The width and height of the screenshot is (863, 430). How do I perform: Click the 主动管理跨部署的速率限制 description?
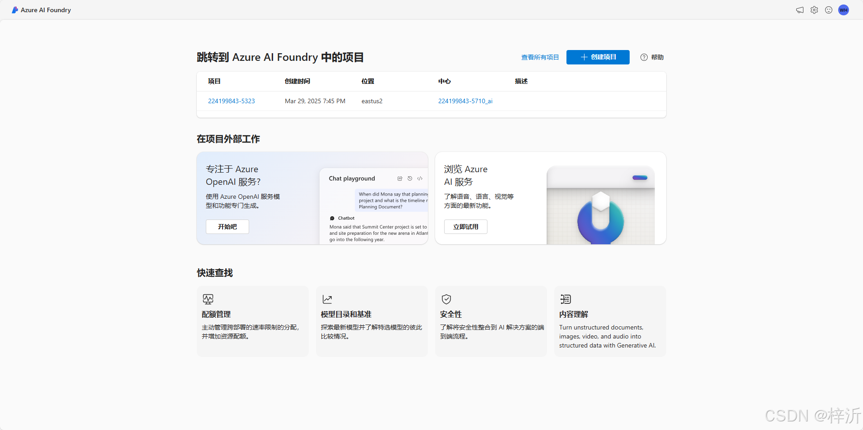click(x=251, y=332)
